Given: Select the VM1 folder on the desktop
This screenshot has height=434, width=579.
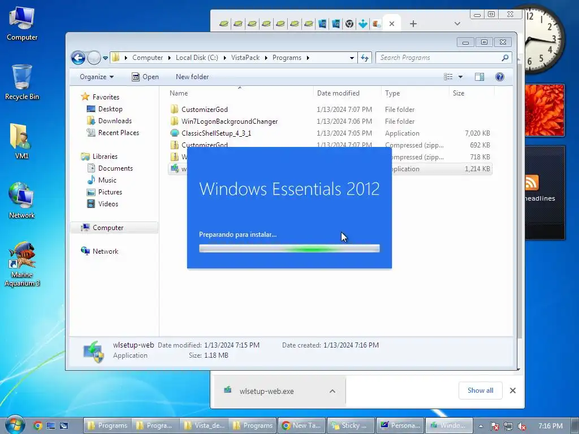Looking at the screenshot, I should (x=22, y=141).
